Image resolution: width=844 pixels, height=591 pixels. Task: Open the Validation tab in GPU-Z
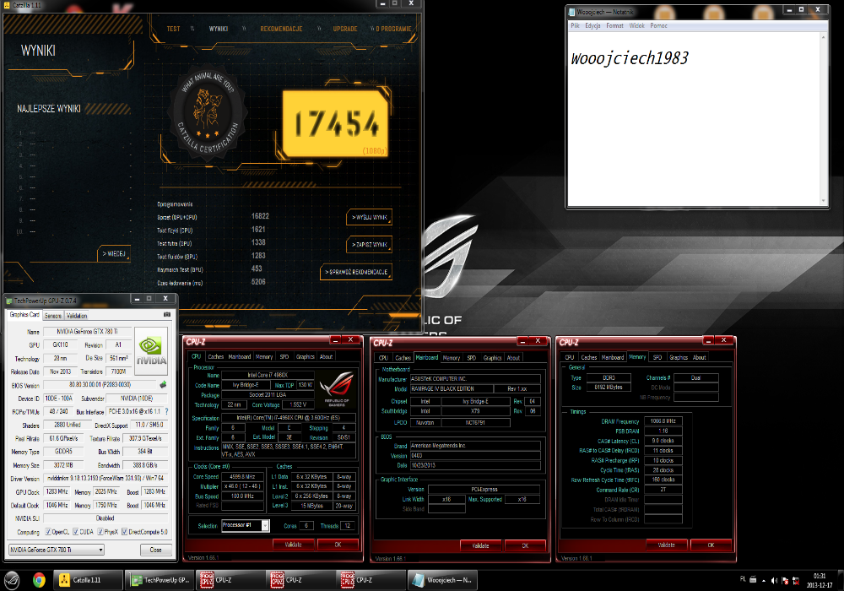[x=77, y=316]
